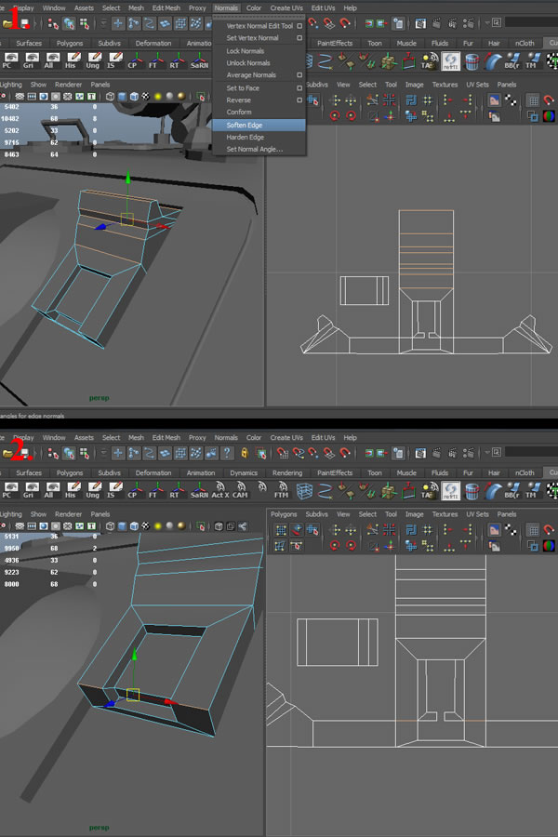
Task: Click CAM shelf icon in lower screenshot
Action: (240, 490)
